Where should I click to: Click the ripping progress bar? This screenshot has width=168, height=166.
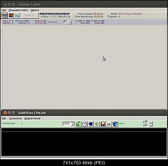pos(55,14)
